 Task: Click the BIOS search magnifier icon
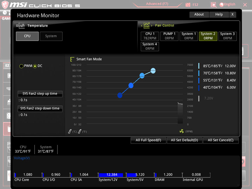coord(213,5)
